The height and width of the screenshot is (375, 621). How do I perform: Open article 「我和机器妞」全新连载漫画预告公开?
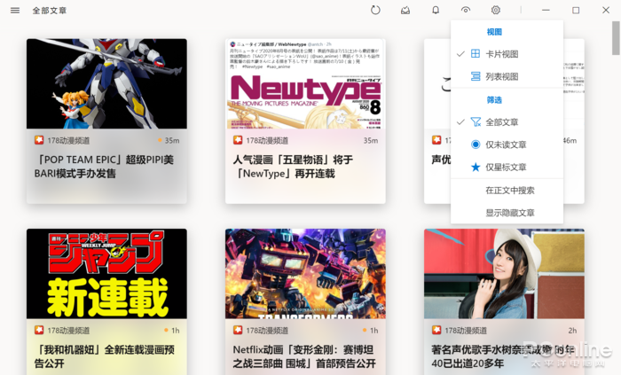105,356
